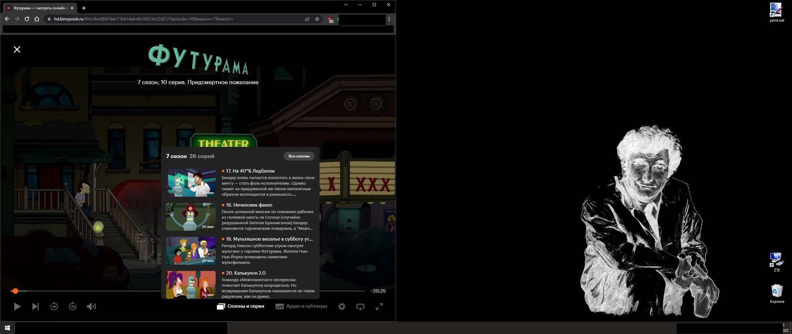Open ZTE desktop shortcut
Screen dimensions: 792x334
[x=777, y=262]
